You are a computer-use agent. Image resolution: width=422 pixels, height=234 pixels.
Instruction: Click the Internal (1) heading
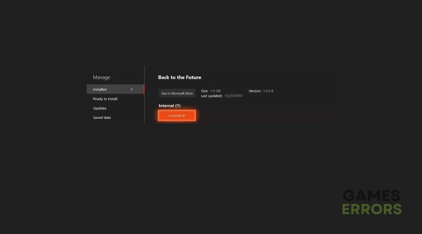click(170, 106)
